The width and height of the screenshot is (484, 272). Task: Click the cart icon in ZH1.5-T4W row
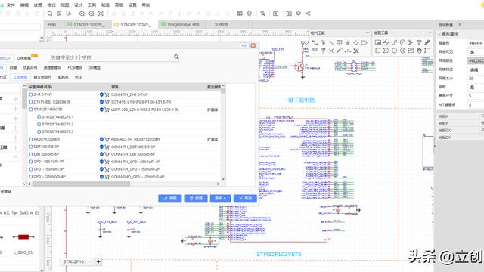click(107, 94)
